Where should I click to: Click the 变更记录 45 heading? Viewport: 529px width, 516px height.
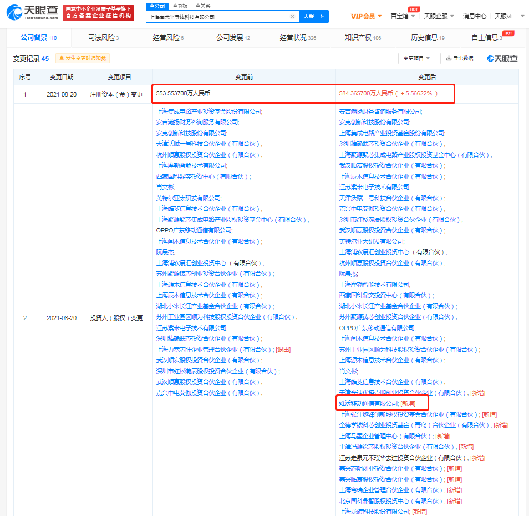click(30, 58)
